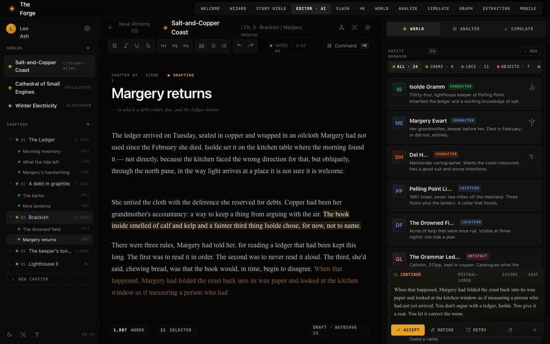Activate focus mode via the target icon
Image resolution: width=550 pixels, height=344 pixels.
[x=354, y=27]
